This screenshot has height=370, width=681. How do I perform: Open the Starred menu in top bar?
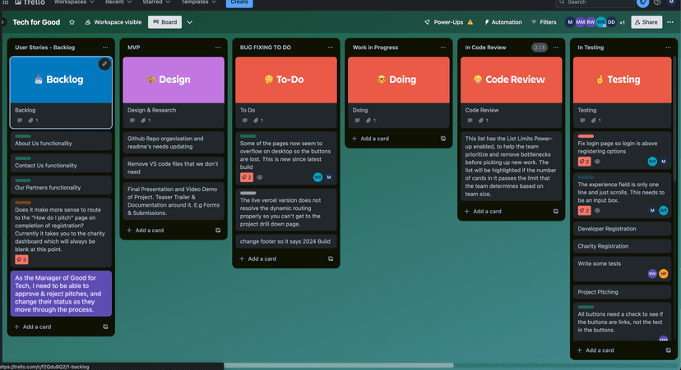click(x=155, y=2)
